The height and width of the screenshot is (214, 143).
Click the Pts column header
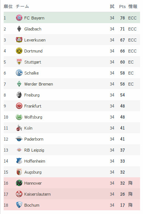[x=122, y=7]
